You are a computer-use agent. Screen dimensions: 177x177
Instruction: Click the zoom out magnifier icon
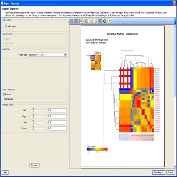coord(95,21)
